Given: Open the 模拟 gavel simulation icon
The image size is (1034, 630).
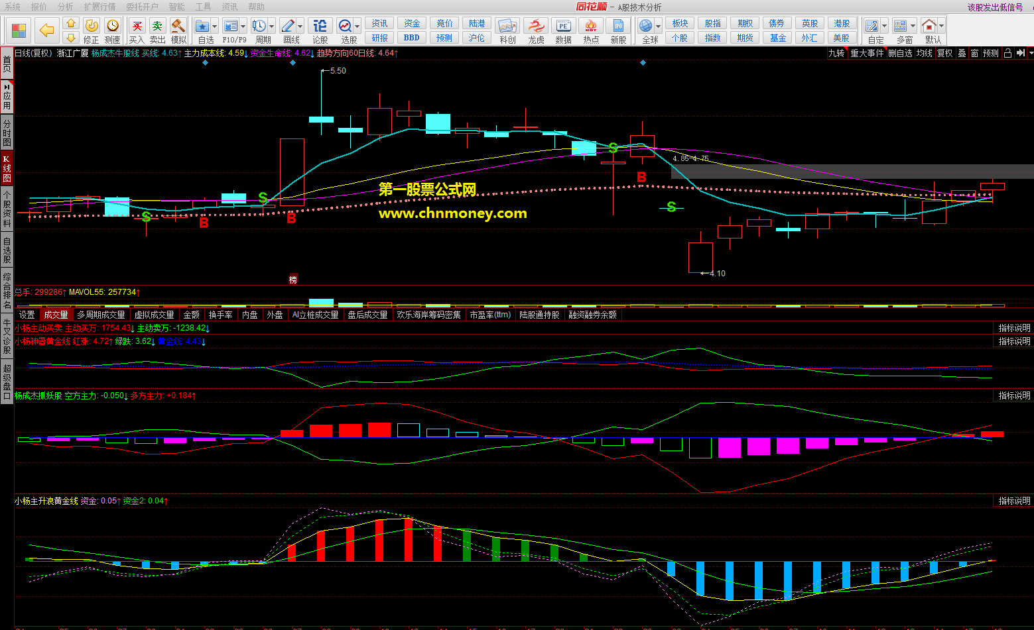Looking at the screenshot, I should coord(178,26).
